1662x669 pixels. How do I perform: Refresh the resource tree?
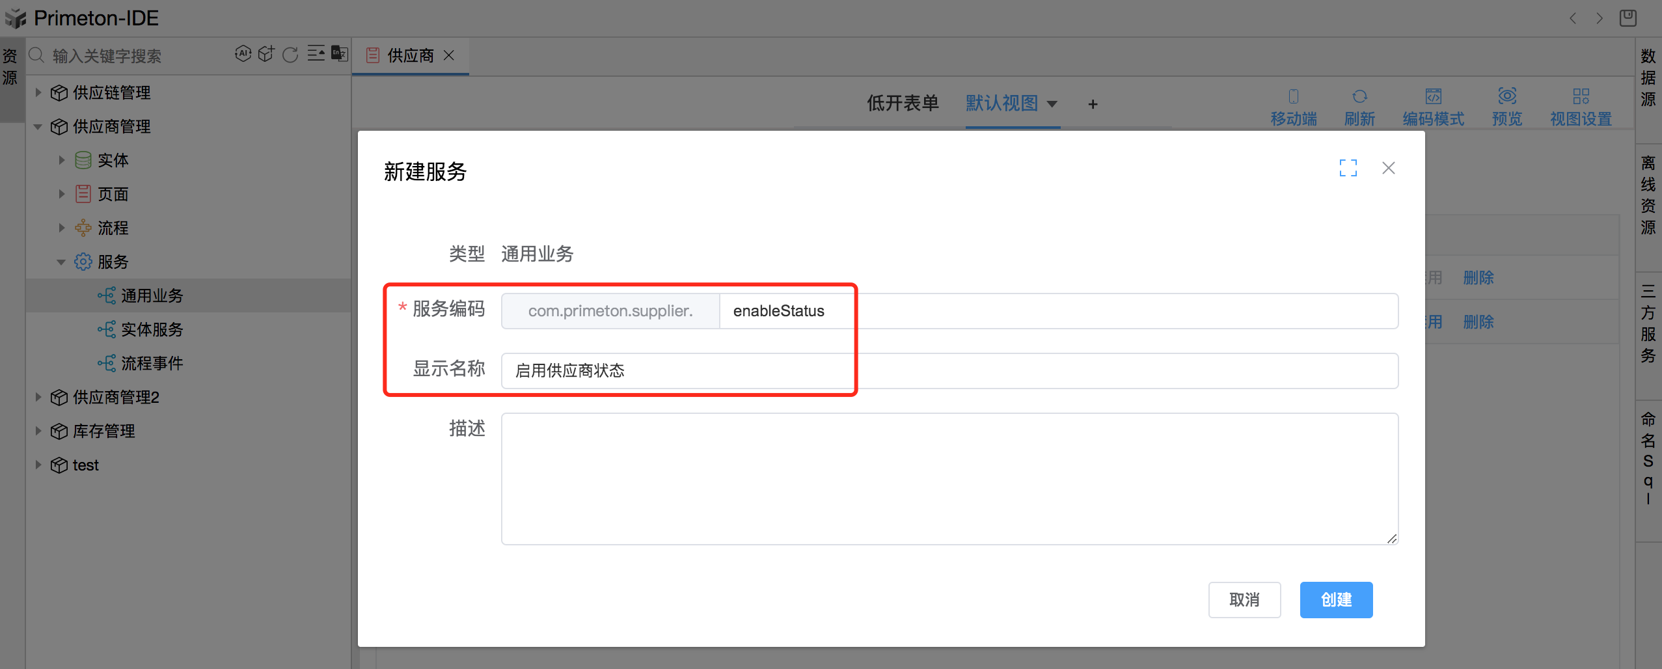pyautogui.click(x=290, y=55)
